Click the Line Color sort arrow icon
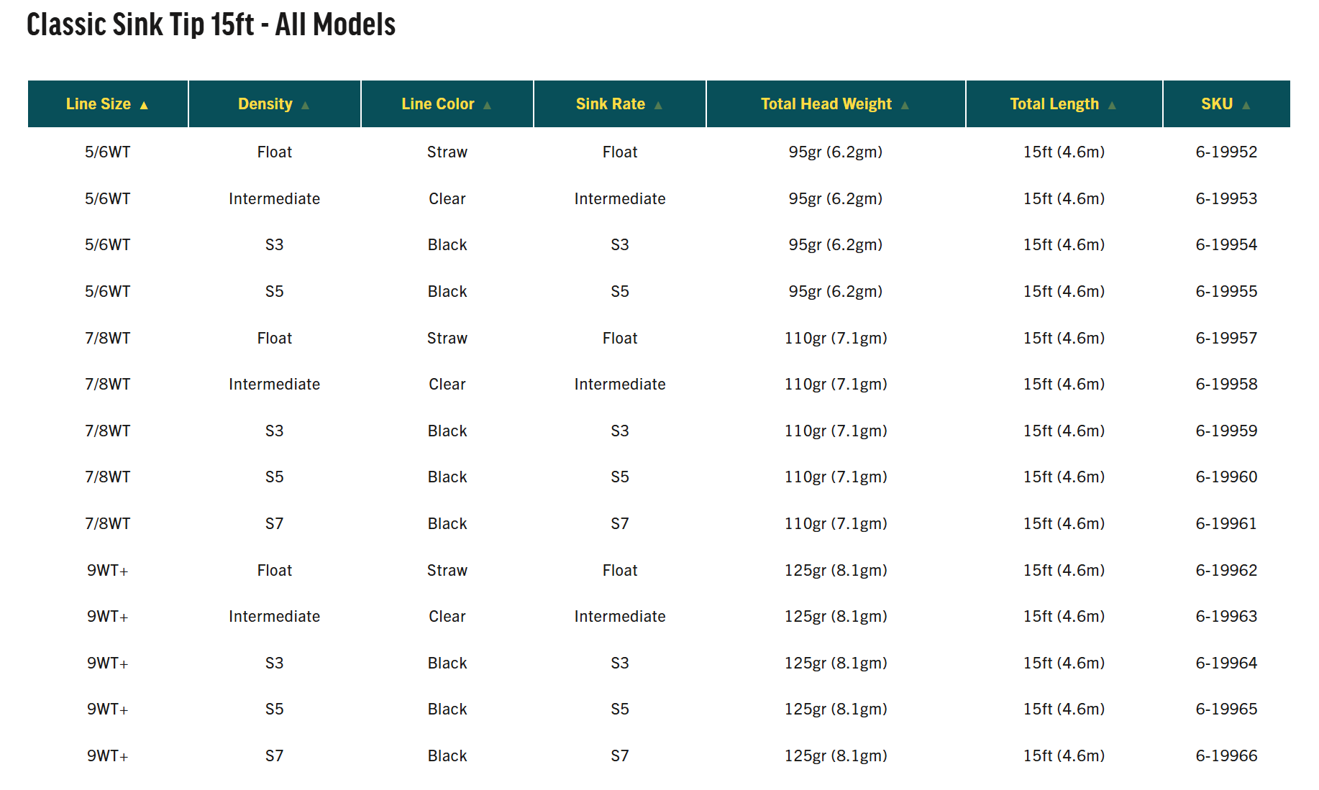 coord(487,105)
